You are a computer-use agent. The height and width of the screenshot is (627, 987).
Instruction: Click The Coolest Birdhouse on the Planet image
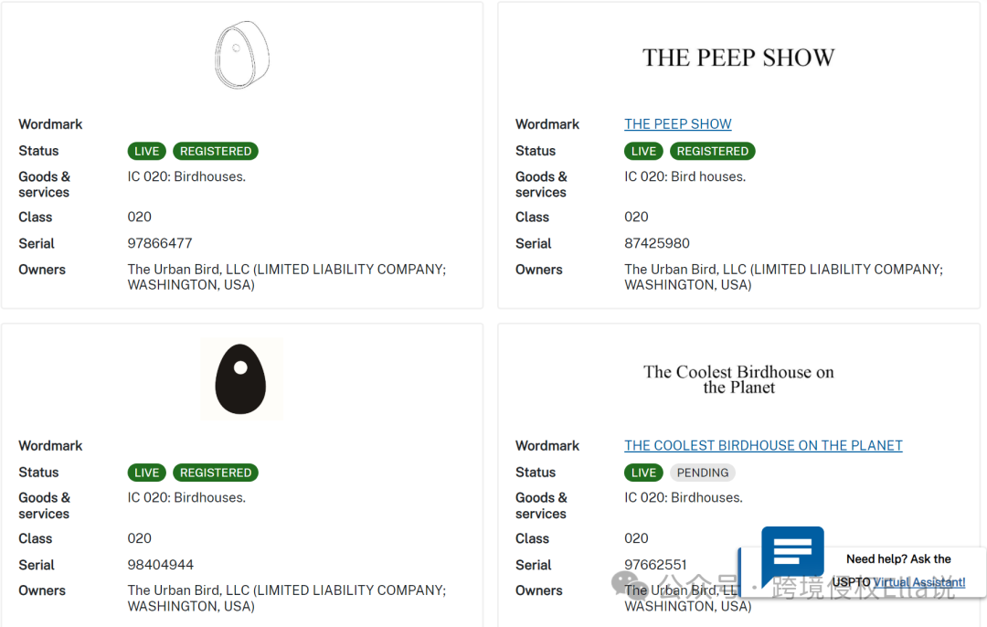click(738, 379)
